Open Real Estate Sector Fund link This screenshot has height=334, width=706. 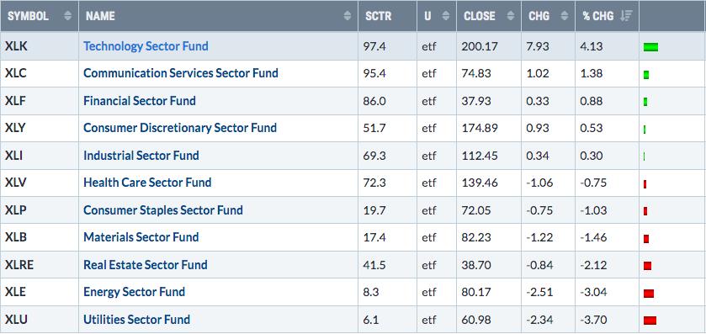click(146, 265)
